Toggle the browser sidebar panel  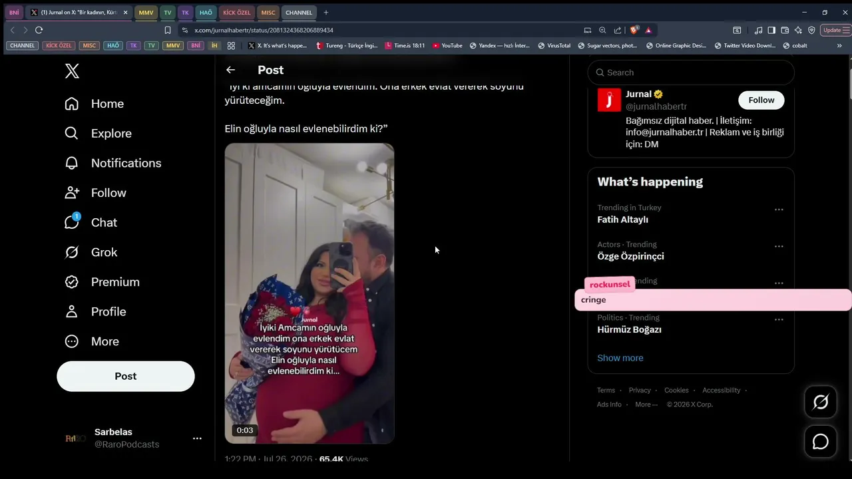(771, 30)
